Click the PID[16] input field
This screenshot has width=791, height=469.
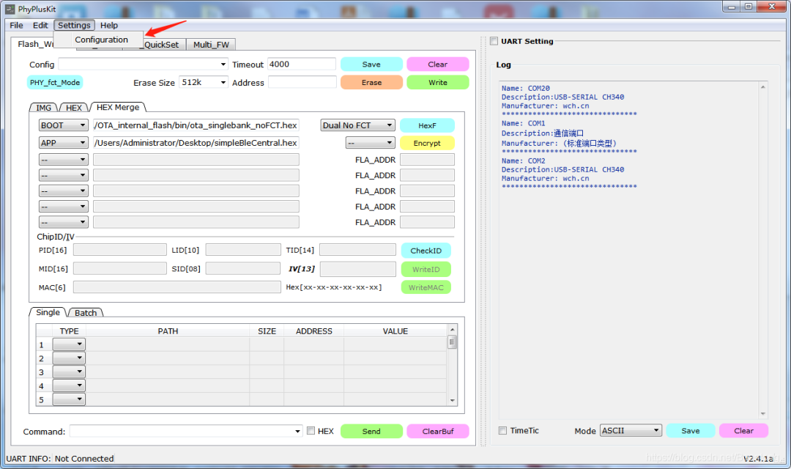point(119,250)
